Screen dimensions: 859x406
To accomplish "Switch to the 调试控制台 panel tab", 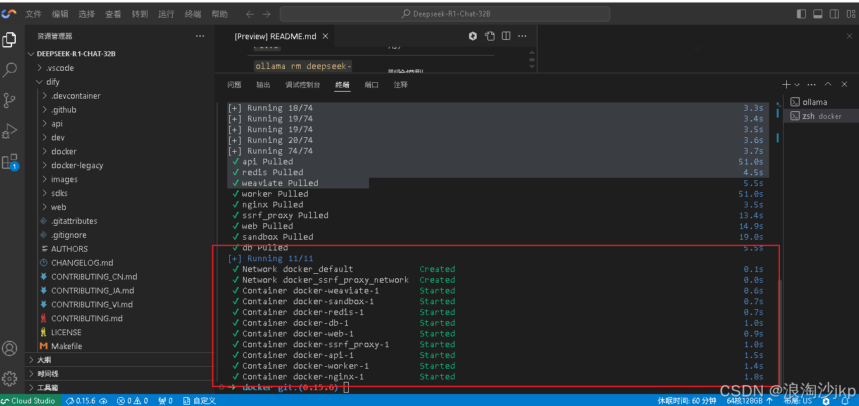I will click(x=303, y=85).
